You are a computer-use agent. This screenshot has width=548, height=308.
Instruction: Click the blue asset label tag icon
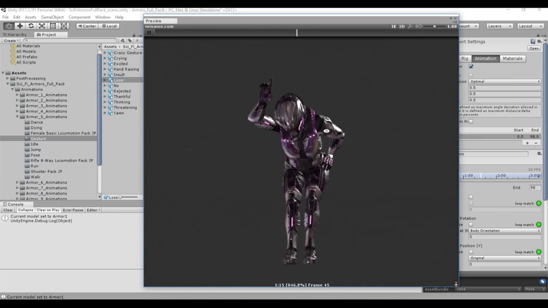(x=542, y=281)
